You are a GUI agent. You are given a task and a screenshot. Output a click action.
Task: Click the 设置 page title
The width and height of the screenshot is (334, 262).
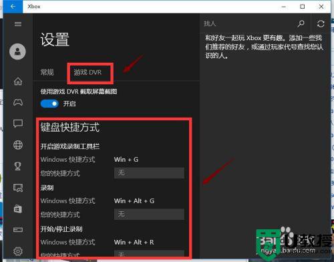pyautogui.click(x=55, y=39)
